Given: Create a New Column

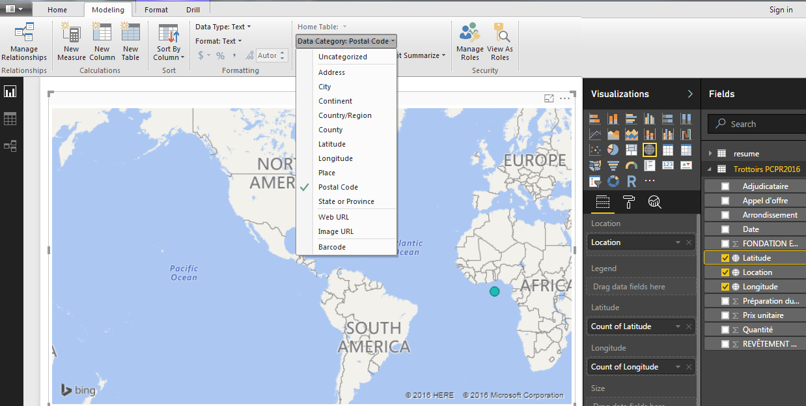Looking at the screenshot, I should (x=102, y=42).
